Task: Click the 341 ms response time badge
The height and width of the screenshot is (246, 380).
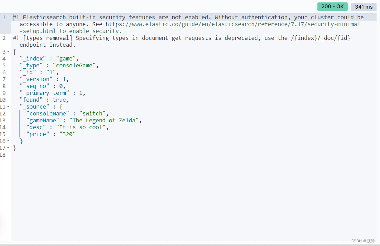Action: click(364, 7)
